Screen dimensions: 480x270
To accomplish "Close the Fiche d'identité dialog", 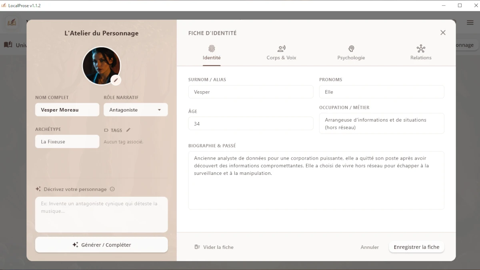I will pos(443,33).
